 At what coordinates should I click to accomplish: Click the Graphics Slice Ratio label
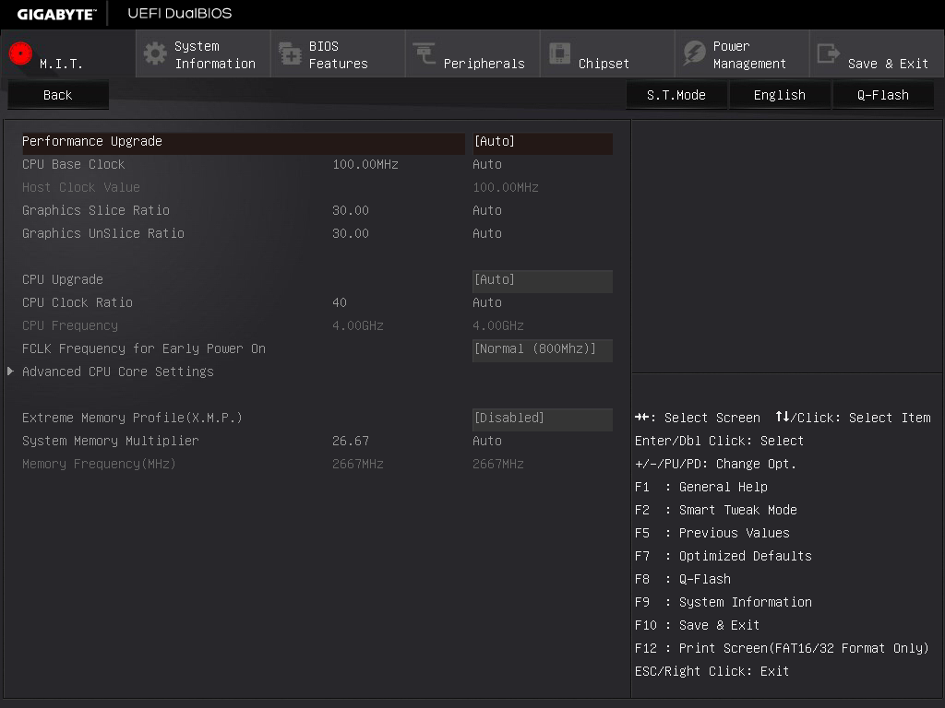pos(96,211)
